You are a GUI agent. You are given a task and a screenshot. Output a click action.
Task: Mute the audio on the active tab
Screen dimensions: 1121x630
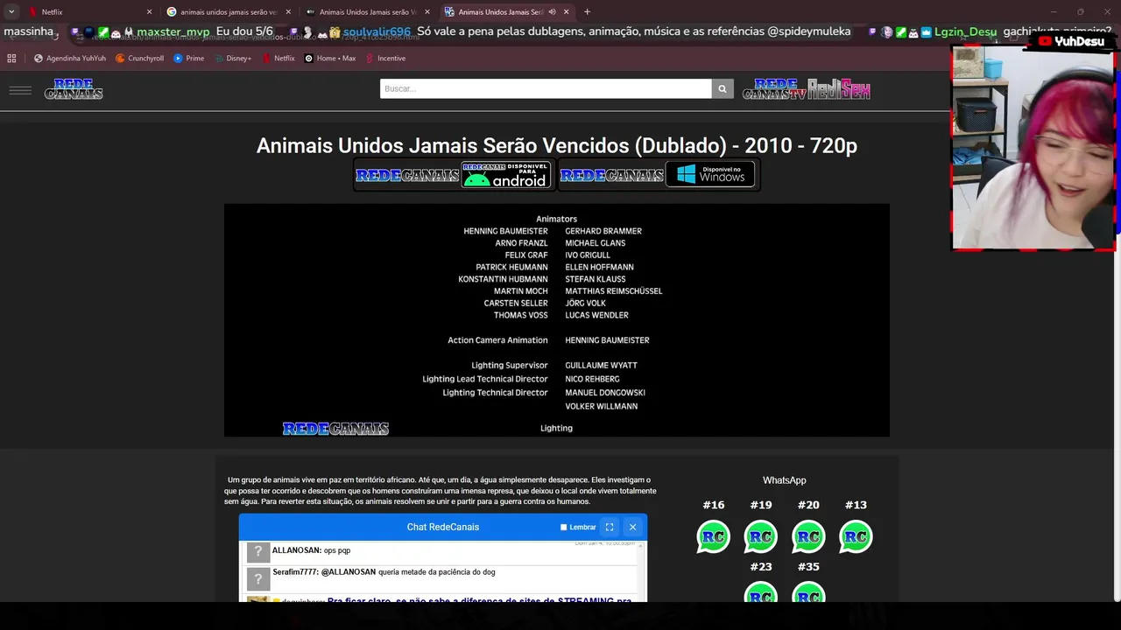pos(553,12)
